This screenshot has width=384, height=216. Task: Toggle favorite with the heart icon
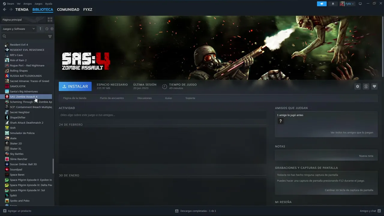374,86
